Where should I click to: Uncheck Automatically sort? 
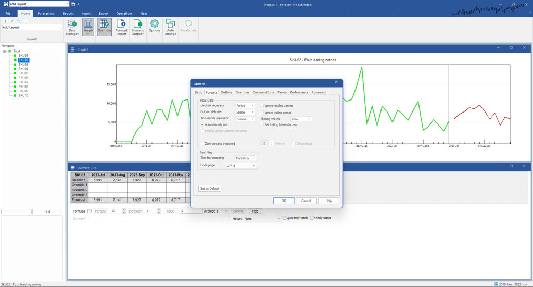202,125
